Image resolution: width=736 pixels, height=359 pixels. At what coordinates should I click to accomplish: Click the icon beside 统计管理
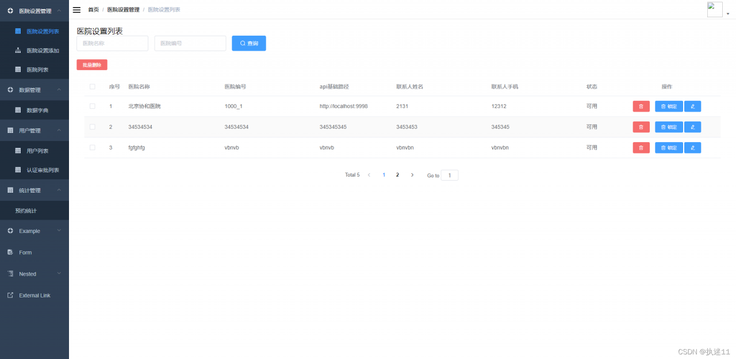click(x=10, y=190)
